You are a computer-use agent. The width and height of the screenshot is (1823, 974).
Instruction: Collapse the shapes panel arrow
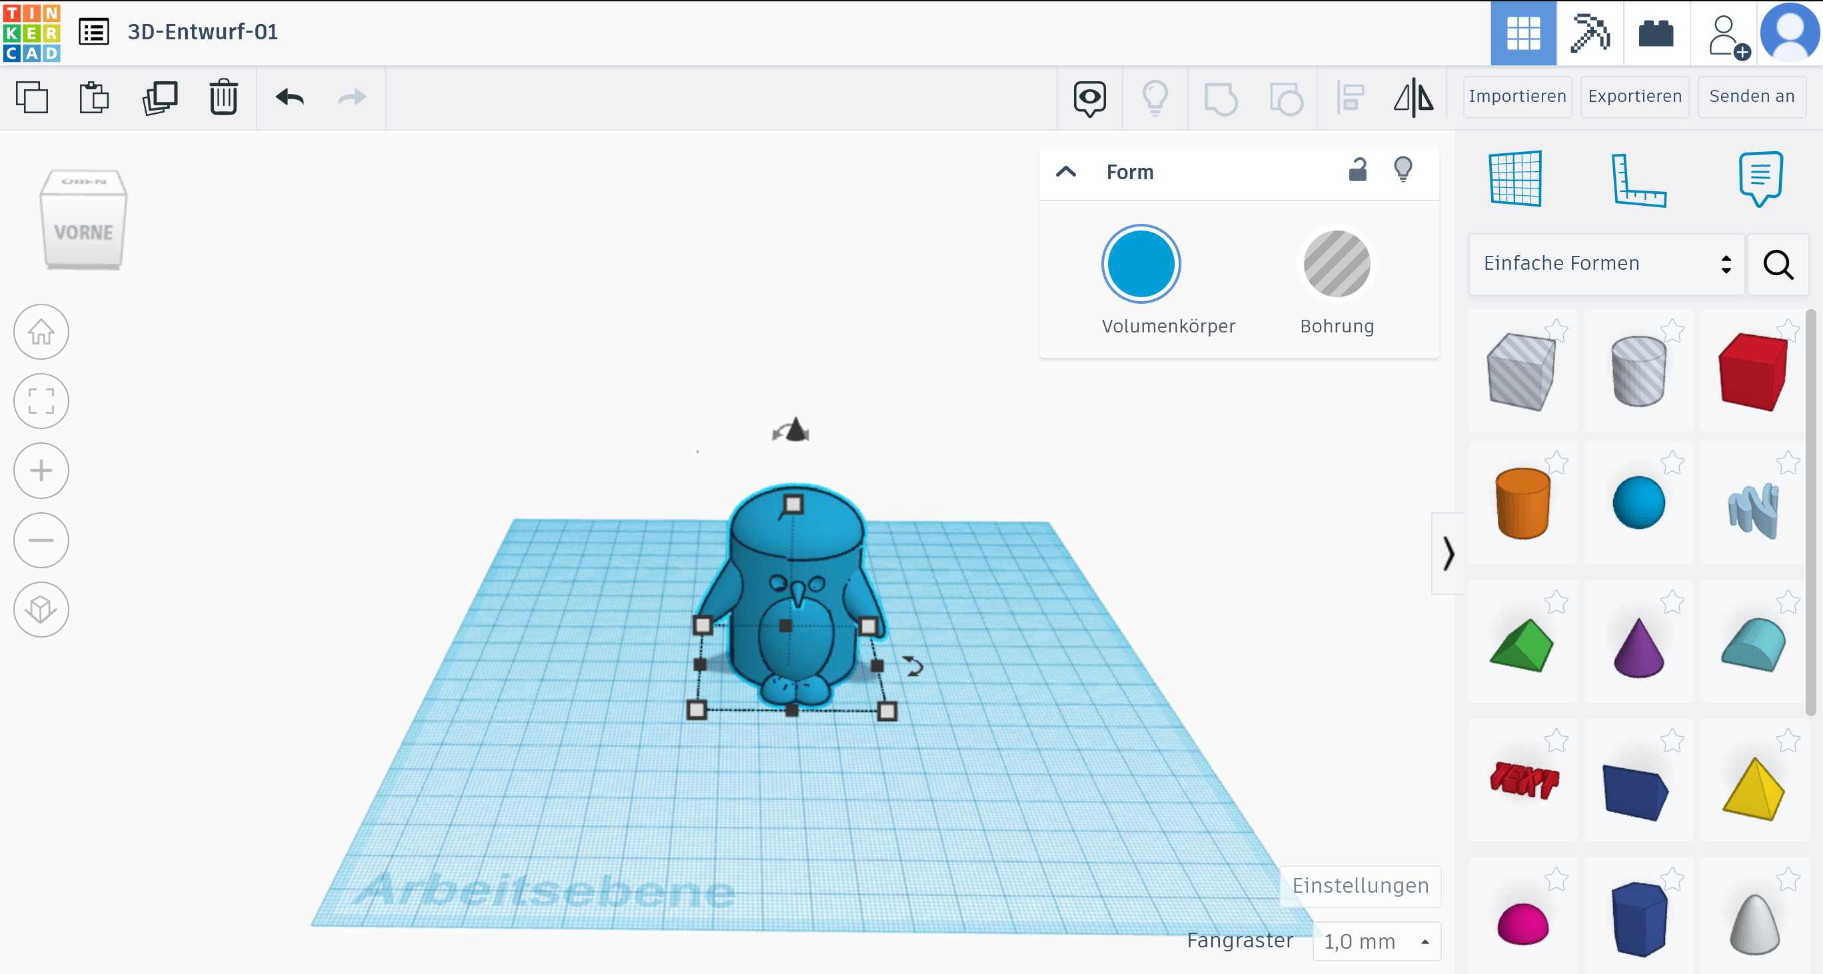(x=1448, y=553)
